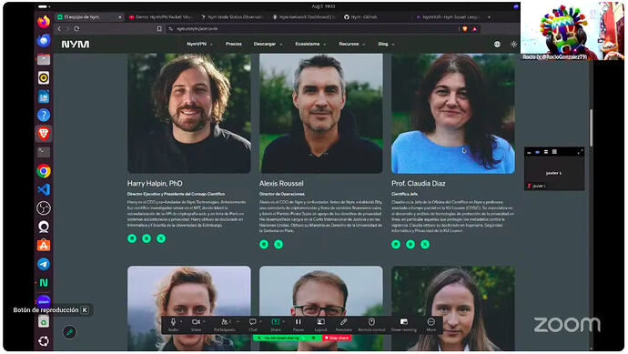Expand Zoom Video options arrow

(x=204, y=321)
